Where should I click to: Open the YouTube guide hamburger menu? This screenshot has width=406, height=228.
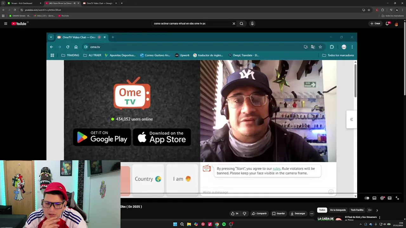5,23
